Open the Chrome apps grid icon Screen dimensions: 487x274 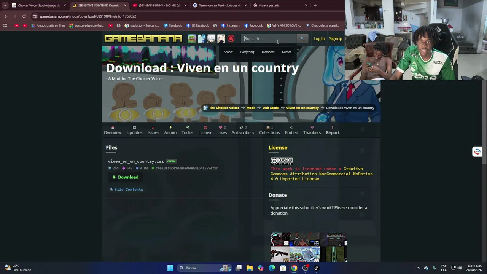point(5,25)
